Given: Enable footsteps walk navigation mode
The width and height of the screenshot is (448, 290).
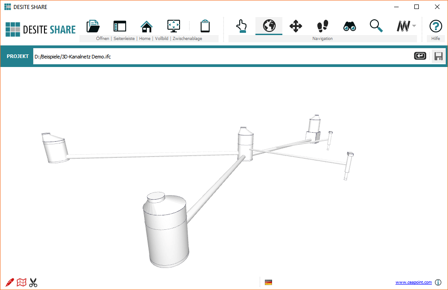Looking at the screenshot, I should [x=322, y=26].
